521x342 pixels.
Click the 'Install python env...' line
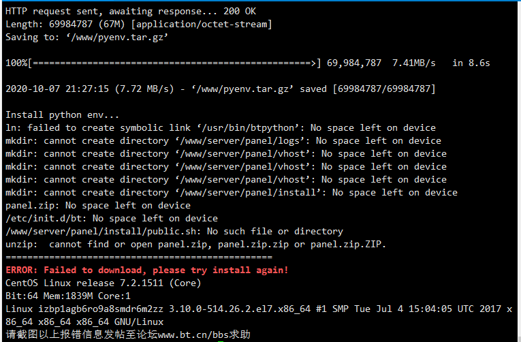(62, 114)
